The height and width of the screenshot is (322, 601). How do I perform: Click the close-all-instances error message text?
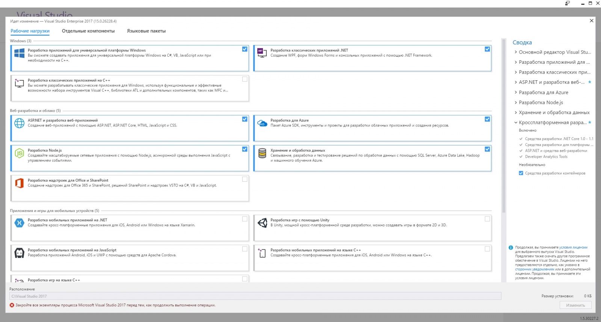click(116, 305)
